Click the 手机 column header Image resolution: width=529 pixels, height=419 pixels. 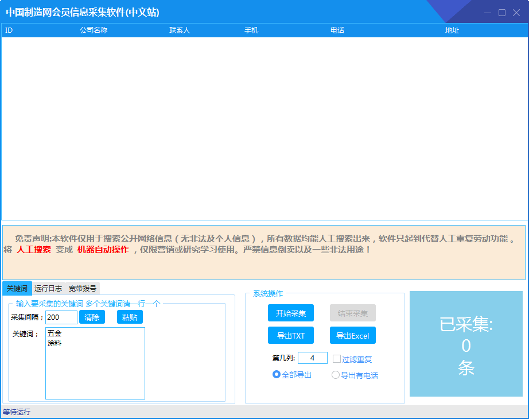[251, 30]
